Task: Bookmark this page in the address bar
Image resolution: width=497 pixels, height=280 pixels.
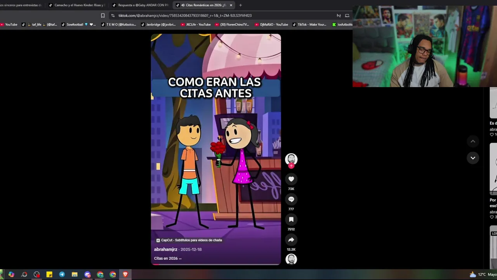Action: [103, 16]
